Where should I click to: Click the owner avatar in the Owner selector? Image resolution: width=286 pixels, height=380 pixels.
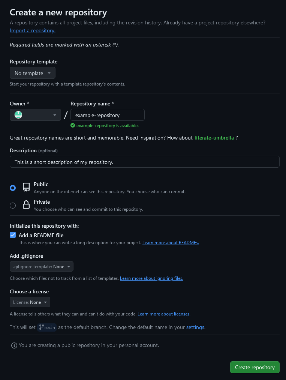click(18, 114)
